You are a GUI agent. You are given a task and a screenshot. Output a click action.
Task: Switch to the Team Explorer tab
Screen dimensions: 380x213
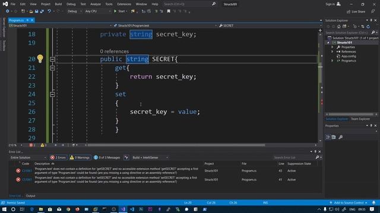(360, 119)
